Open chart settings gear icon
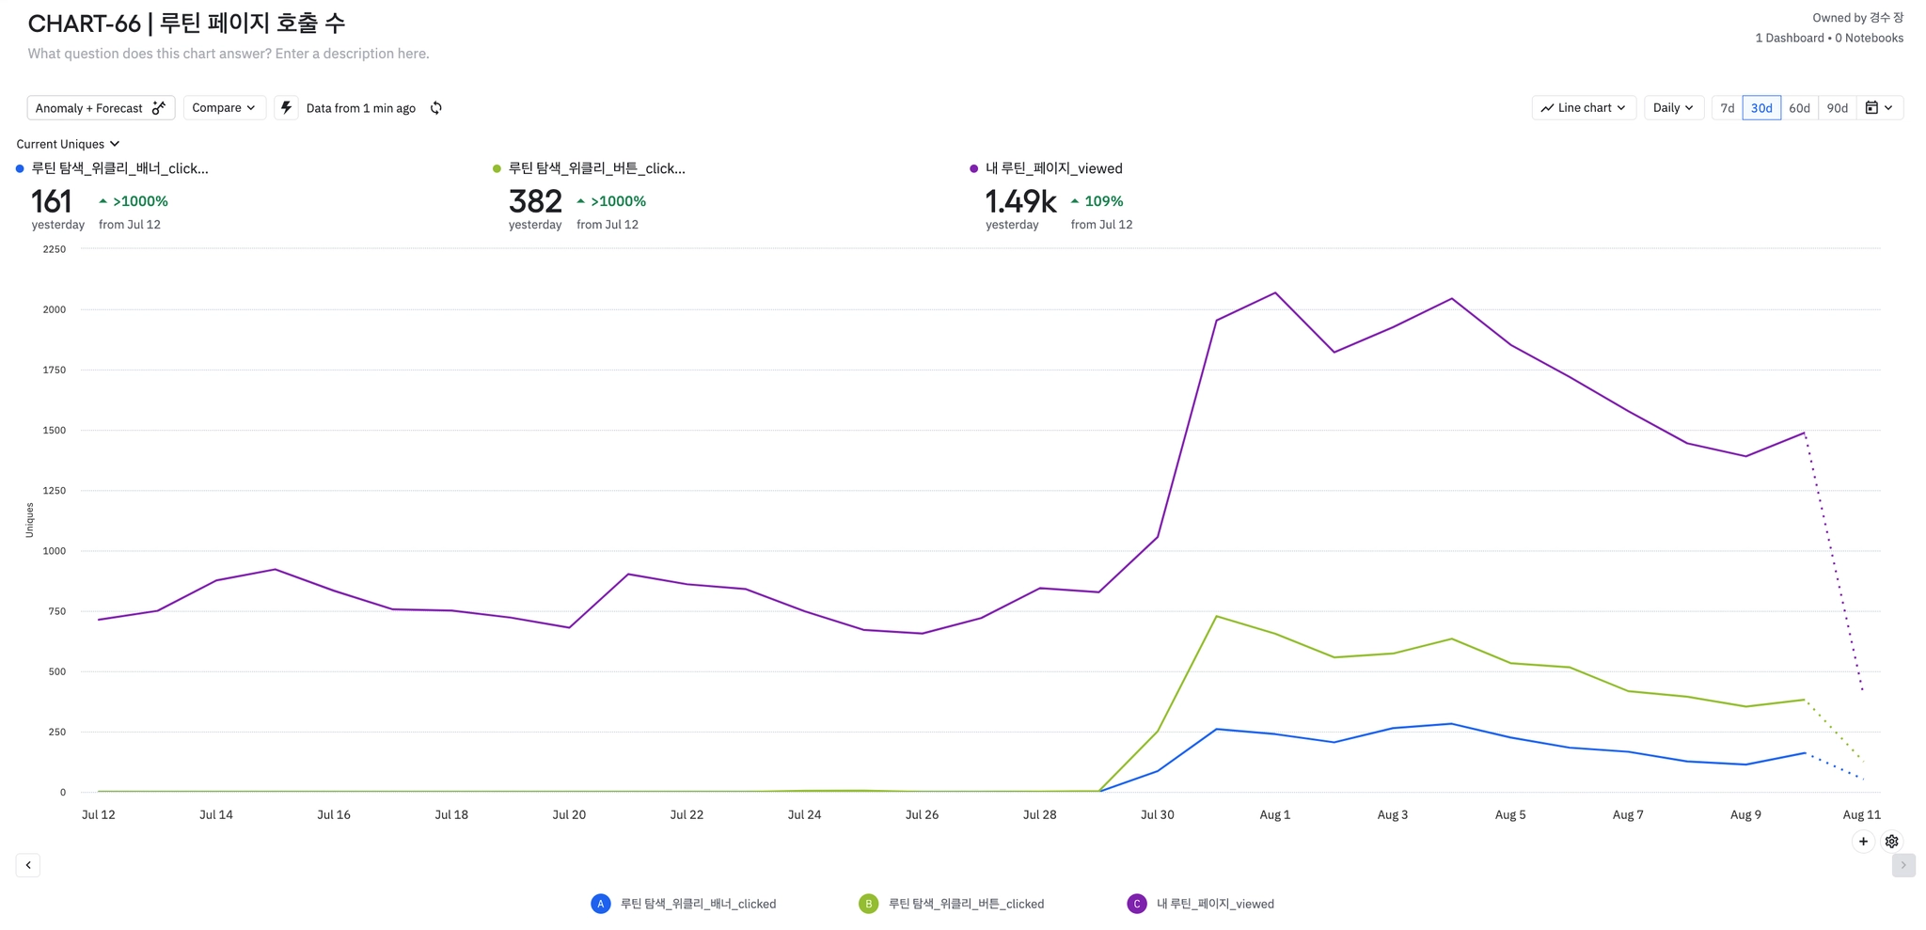Viewport: 1926px width, 930px height. 1891,842
